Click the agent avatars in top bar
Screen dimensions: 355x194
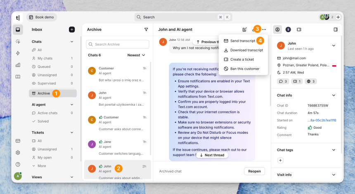tap(324, 17)
